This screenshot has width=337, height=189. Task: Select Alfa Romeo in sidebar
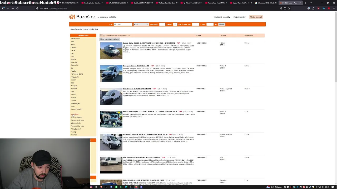75,39
